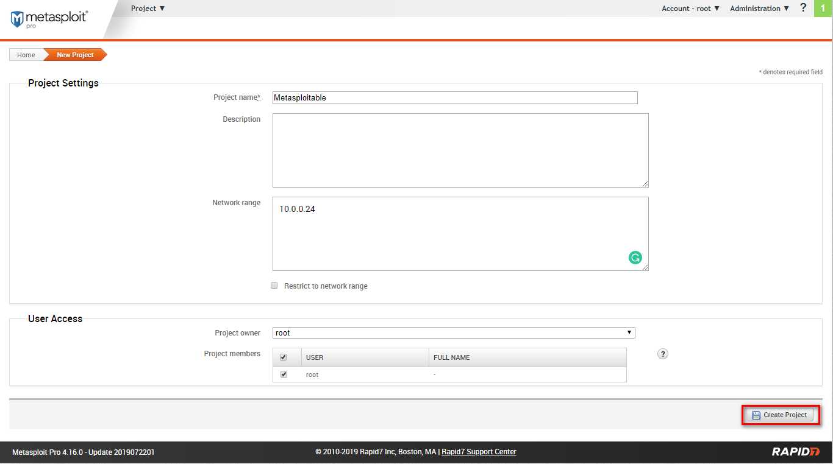Go to Home breadcrumb
Image resolution: width=833 pixels, height=464 pixels.
coord(26,55)
